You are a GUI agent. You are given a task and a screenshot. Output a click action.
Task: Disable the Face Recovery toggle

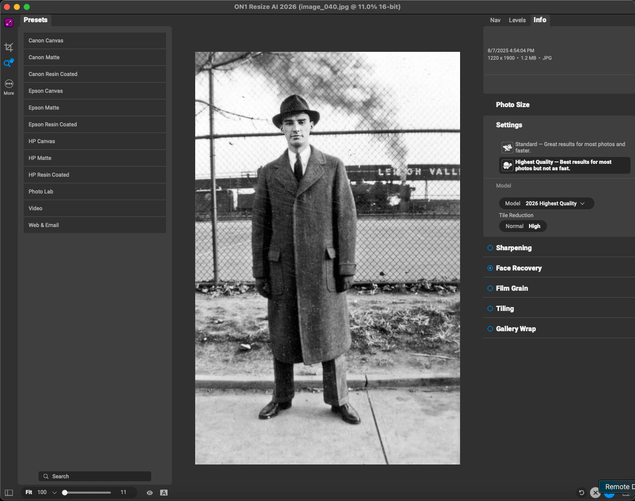[x=490, y=268]
